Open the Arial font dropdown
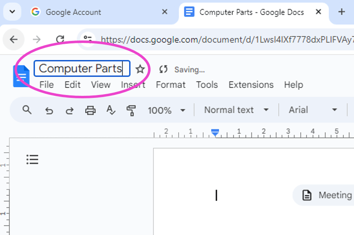Viewport: 354px width, 235px height. point(313,110)
